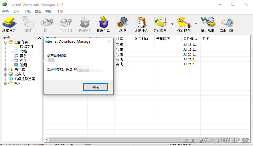Open the 帮助 menu
The width and height of the screenshot is (253, 146).
coord(49,12)
